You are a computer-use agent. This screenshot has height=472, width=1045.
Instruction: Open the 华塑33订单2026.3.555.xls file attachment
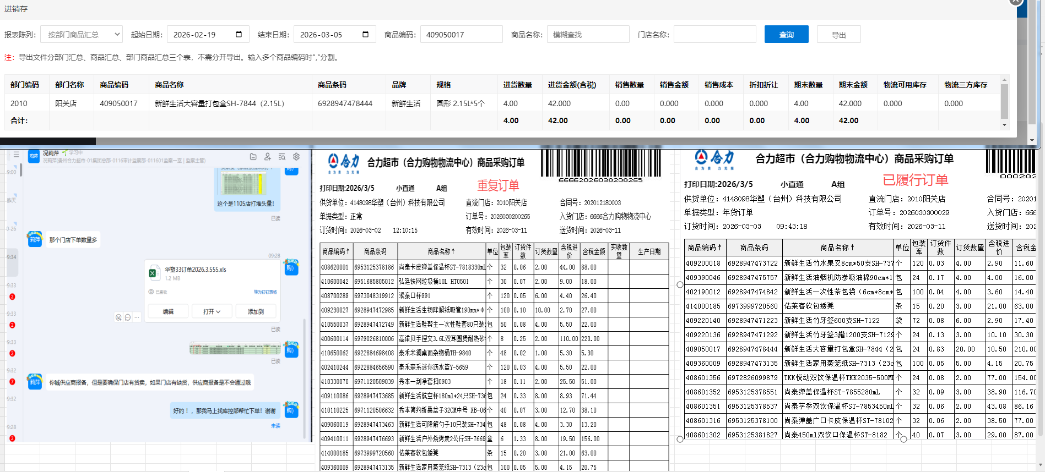tap(195, 270)
